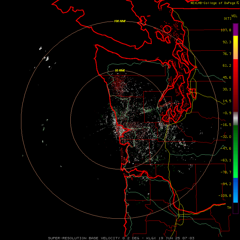Click the [KT] units label

(x=228, y=18)
